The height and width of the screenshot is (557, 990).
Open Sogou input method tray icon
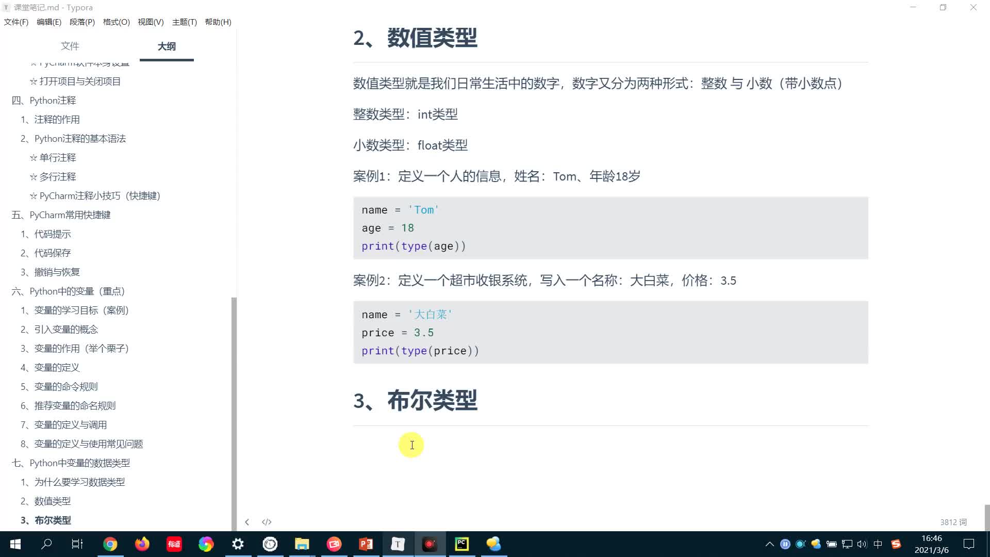[x=896, y=544]
